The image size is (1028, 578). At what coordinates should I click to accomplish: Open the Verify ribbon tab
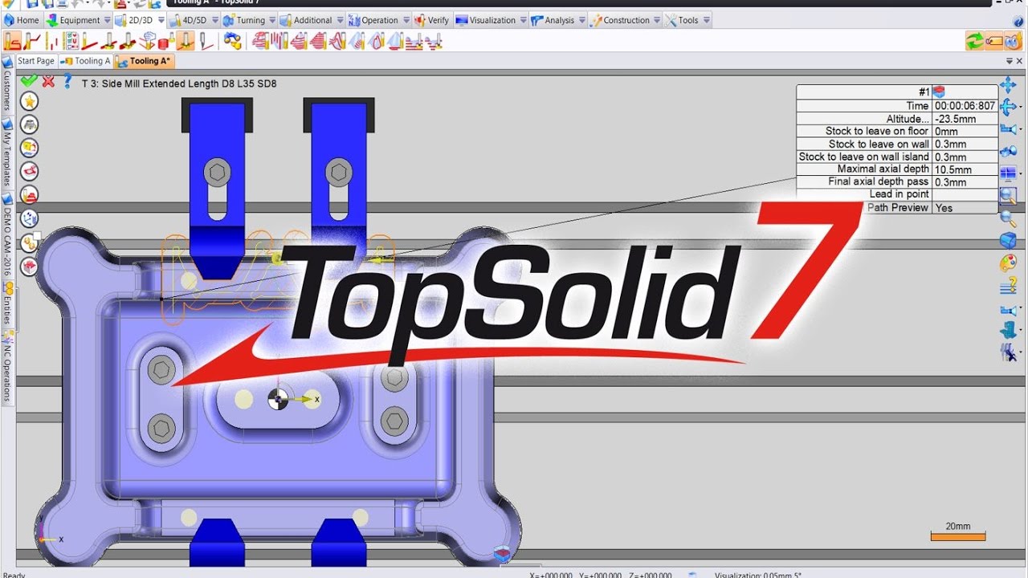(x=433, y=20)
